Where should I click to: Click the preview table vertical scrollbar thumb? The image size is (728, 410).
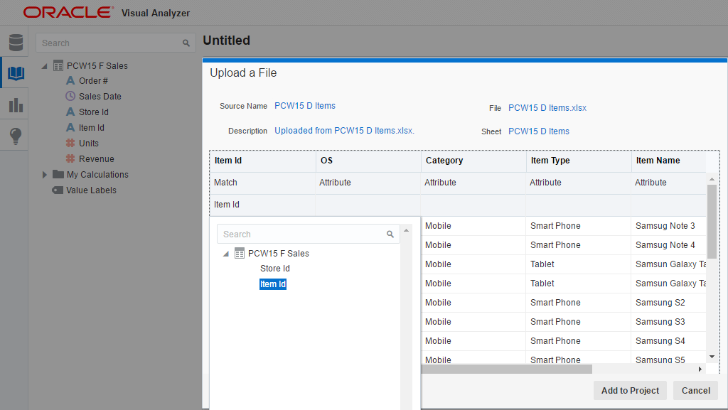(x=712, y=221)
